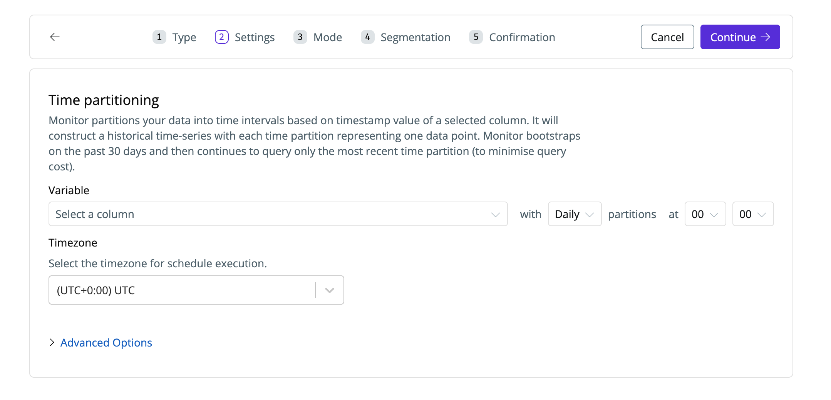The width and height of the screenshot is (831, 400).
Task: Go to the Mode step
Action: point(327,37)
